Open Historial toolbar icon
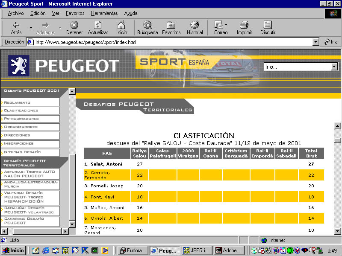The height and width of the screenshot is (256, 342). coord(195,25)
